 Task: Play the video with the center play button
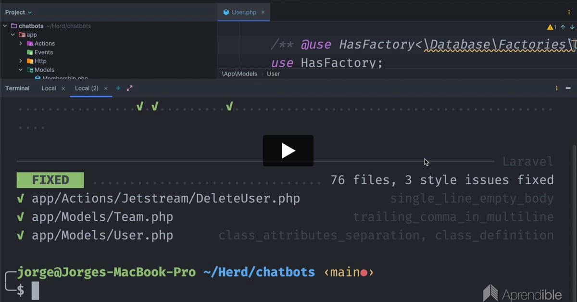pyautogui.click(x=288, y=151)
